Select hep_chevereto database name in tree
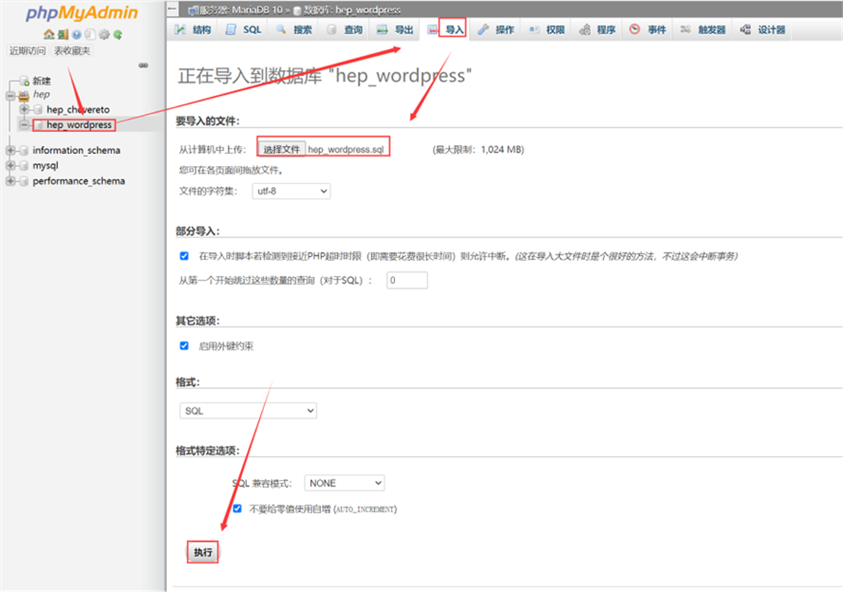Screen dimensions: 843x592 (78, 110)
